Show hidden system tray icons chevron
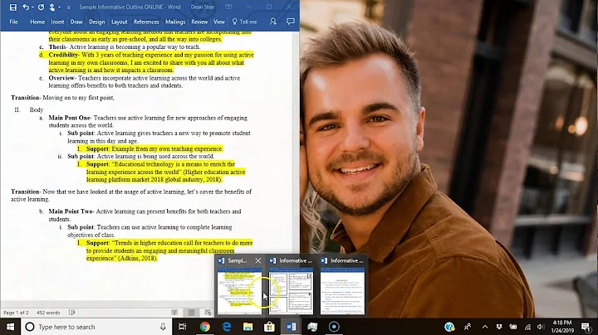 485,327
